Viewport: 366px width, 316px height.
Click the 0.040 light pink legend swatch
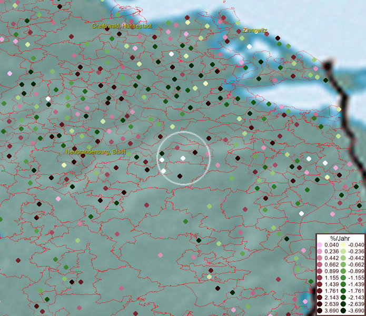[x=320, y=245]
